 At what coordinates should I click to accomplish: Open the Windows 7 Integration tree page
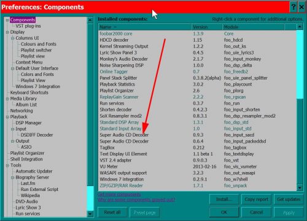pos(37,86)
